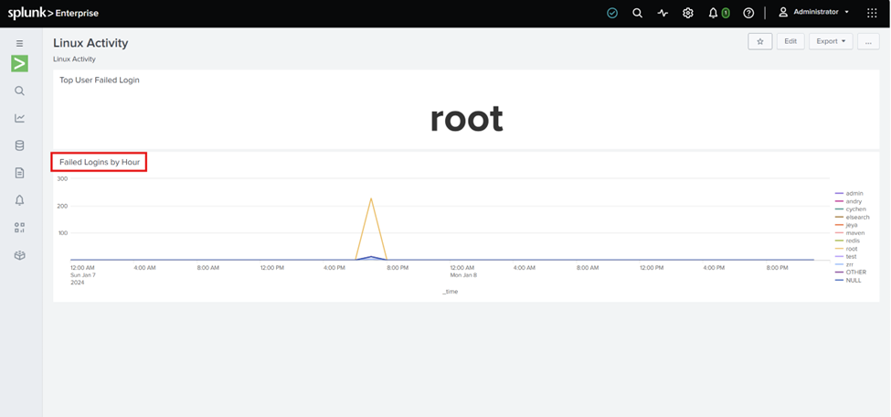Open the Export dropdown

(831, 41)
